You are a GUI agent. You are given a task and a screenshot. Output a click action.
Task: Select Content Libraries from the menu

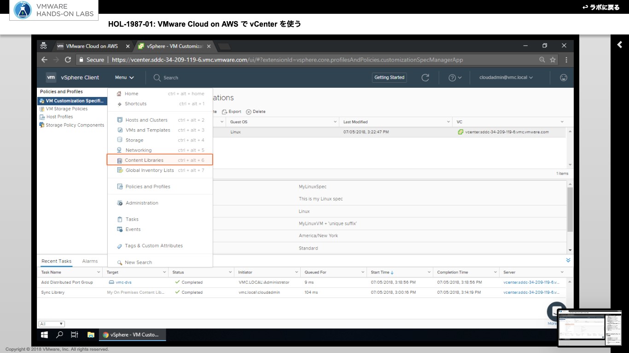[160, 160]
